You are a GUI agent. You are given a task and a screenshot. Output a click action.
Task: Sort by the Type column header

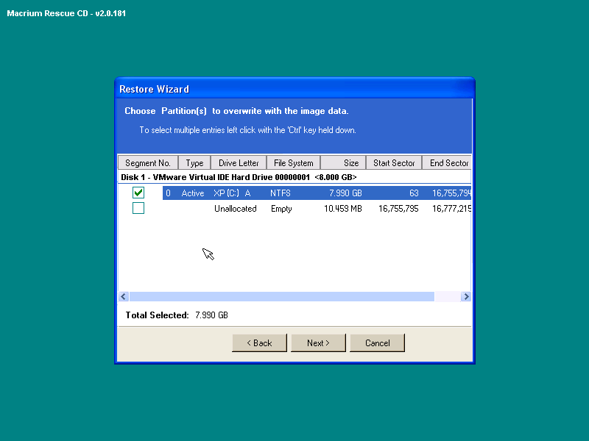(x=194, y=162)
